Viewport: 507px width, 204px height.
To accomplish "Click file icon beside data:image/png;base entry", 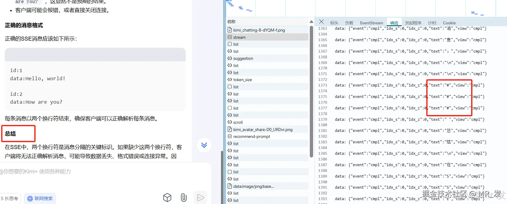I will tap(230, 186).
